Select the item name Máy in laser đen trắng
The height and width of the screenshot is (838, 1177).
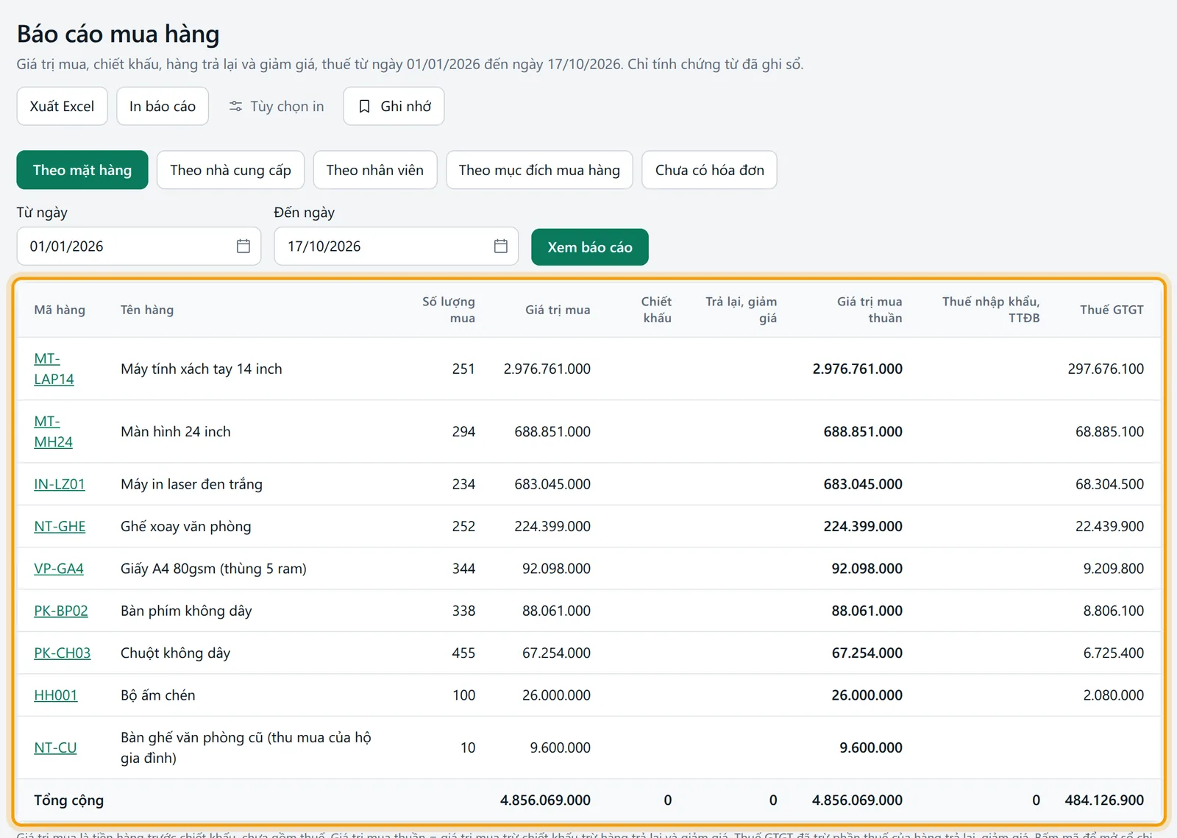[x=191, y=484]
